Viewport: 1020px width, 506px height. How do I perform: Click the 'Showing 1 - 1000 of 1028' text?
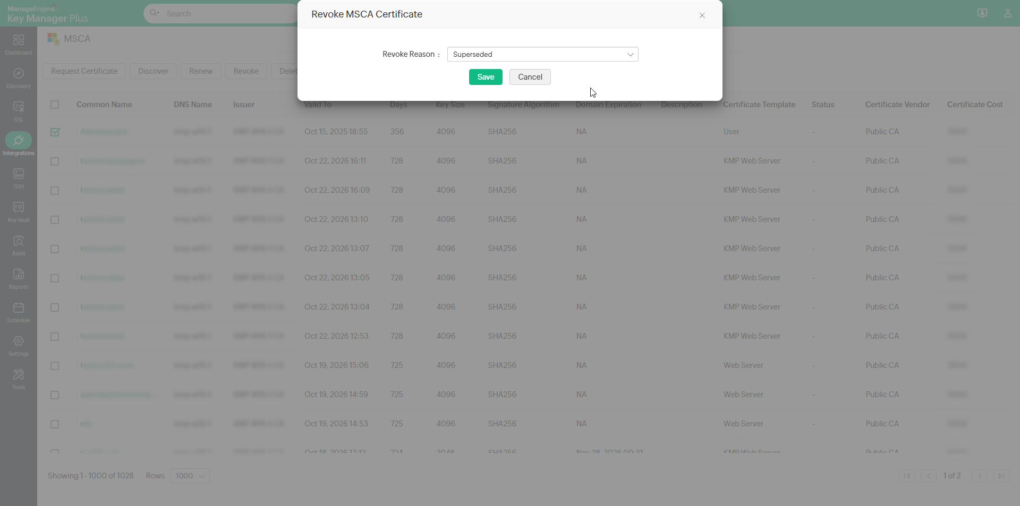pos(91,476)
